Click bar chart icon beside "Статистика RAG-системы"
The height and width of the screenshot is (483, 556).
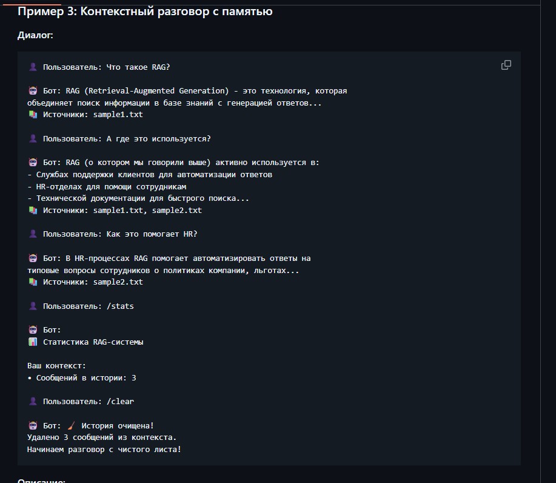(33, 342)
